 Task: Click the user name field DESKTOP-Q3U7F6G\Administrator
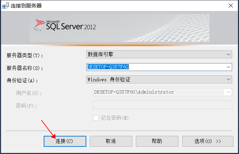(162, 92)
